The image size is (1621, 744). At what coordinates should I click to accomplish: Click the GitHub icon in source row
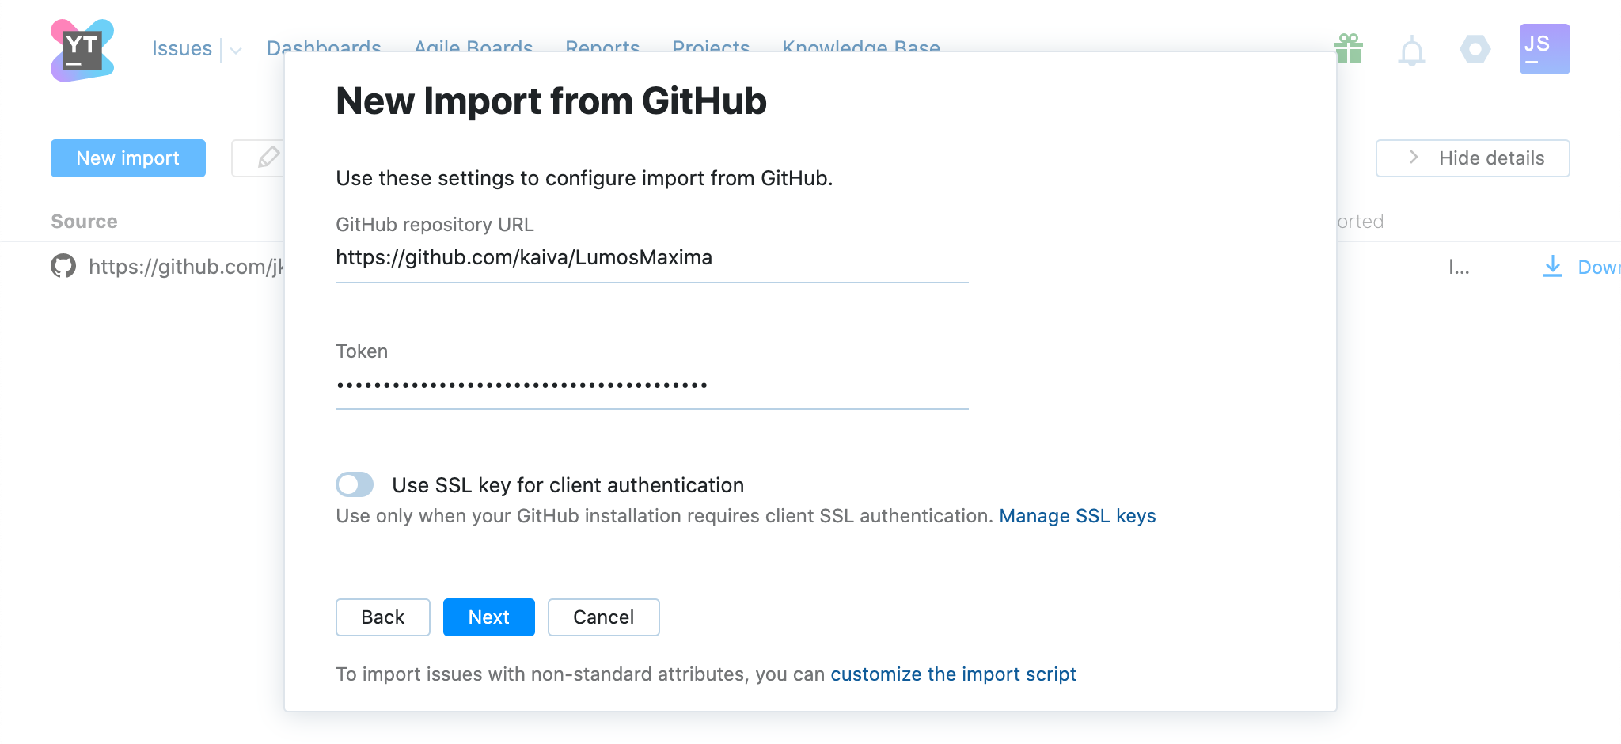tap(63, 266)
